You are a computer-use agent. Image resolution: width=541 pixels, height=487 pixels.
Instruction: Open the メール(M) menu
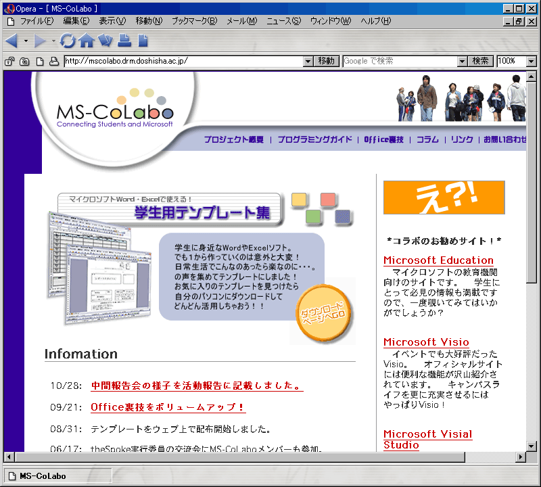click(242, 21)
